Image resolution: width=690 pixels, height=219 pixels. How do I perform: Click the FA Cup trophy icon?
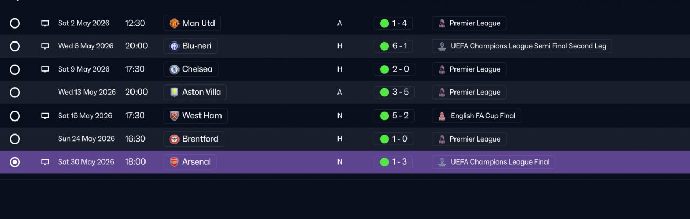pos(442,116)
